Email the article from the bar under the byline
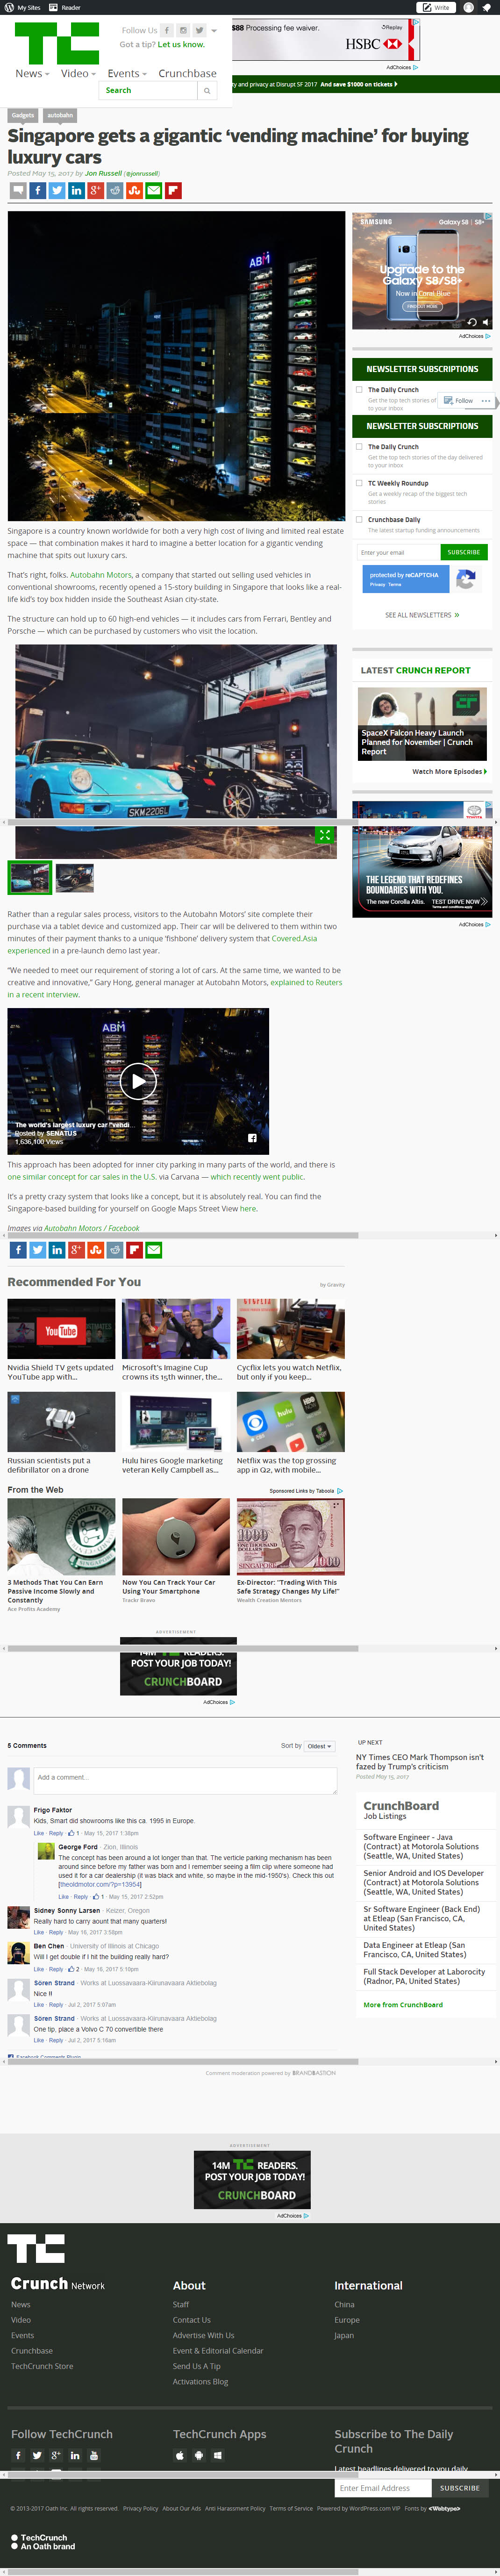500x2576 pixels. (x=154, y=190)
